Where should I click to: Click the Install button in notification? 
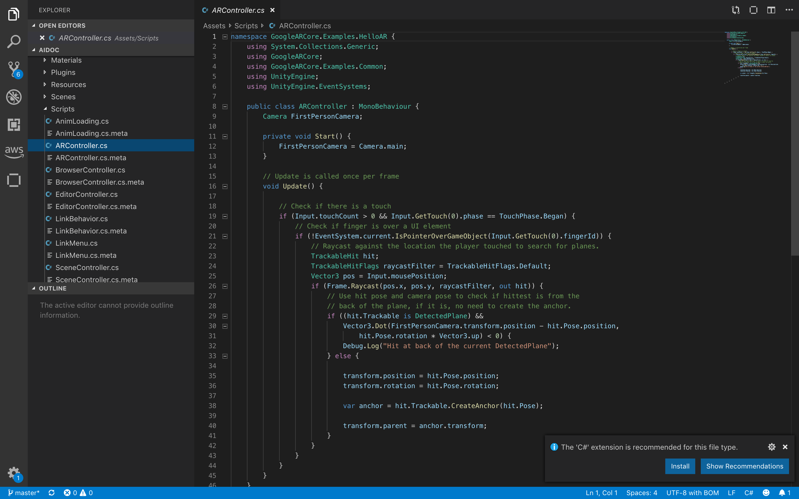680,466
